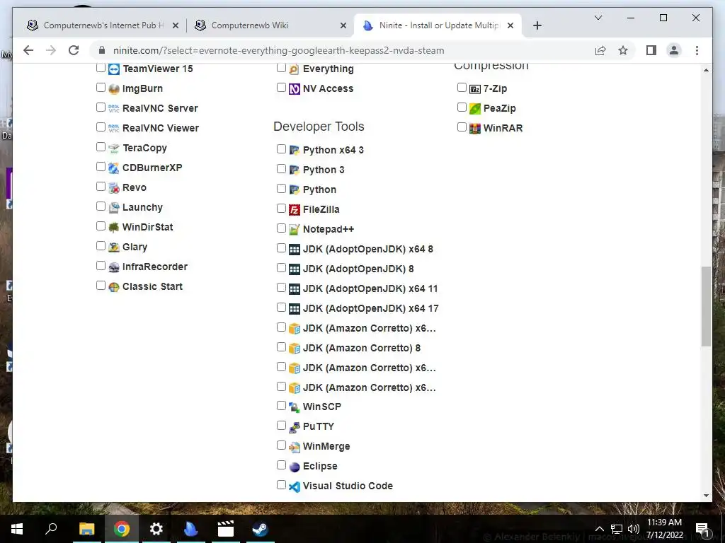Image resolution: width=725 pixels, height=543 pixels.
Task: Check the RealVNC Server checkbox
Action: [x=101, y=107]
